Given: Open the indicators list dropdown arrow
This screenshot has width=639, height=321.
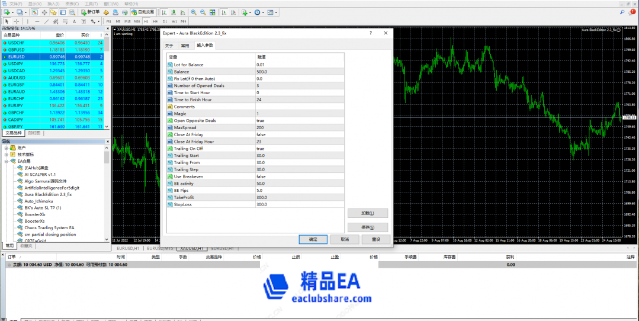Looking at the screenshot, I should pos(250,12).
